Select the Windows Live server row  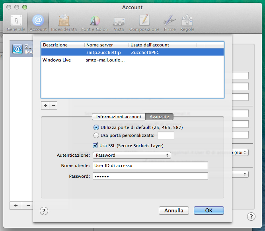[132, 60]
